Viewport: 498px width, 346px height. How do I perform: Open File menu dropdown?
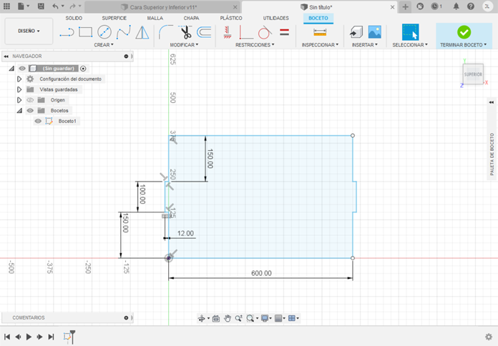point(24,6)
